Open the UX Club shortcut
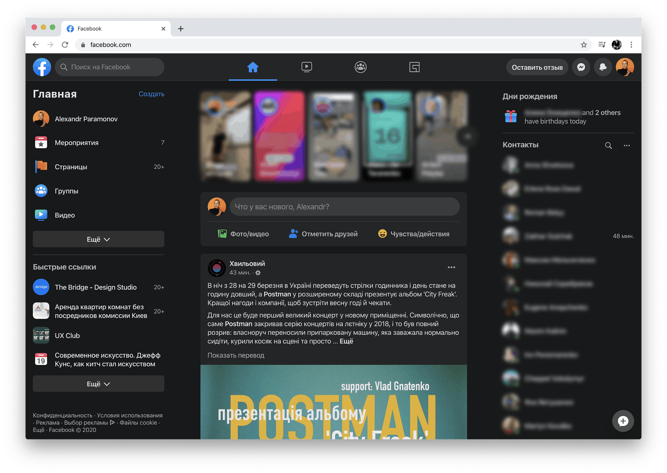 coord(98,335)
